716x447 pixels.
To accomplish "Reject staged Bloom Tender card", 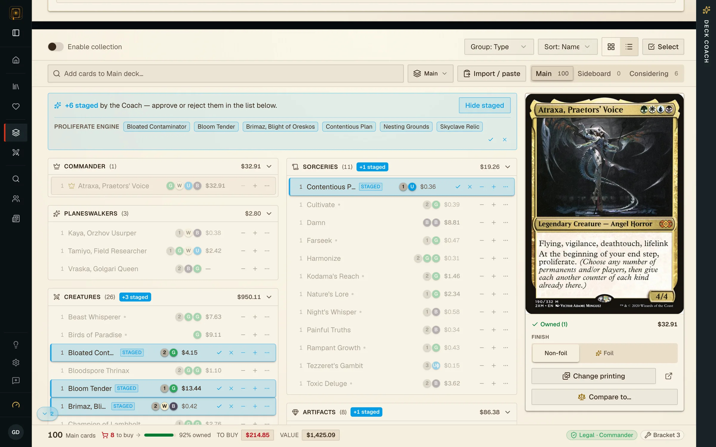I will (231, 388).
